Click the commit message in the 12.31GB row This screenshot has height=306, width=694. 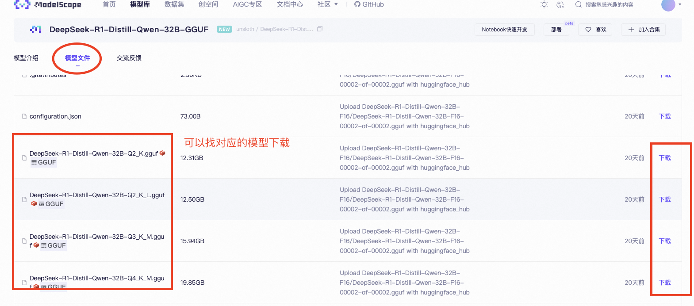click(x=404, y=158)
